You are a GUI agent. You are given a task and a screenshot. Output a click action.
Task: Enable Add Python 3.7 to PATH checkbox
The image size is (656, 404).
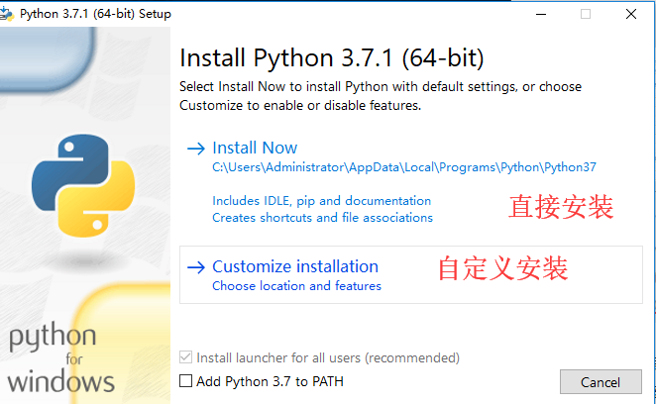(185, 381)
